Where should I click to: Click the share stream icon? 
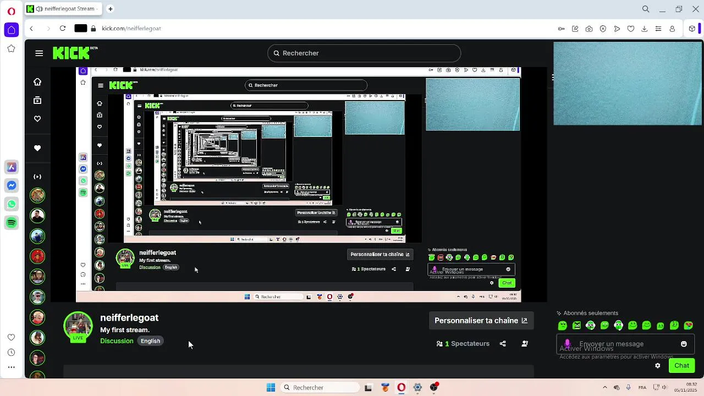tap(503, 344)
